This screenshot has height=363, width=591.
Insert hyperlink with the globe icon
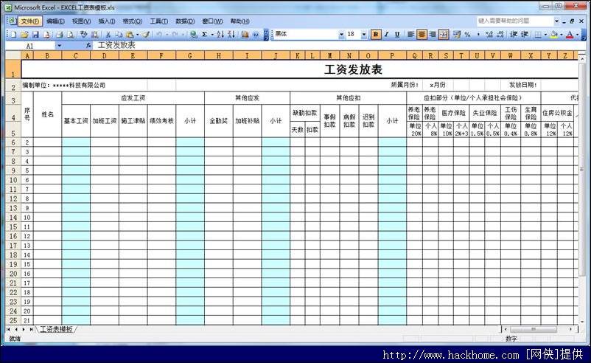pos(194,35)
